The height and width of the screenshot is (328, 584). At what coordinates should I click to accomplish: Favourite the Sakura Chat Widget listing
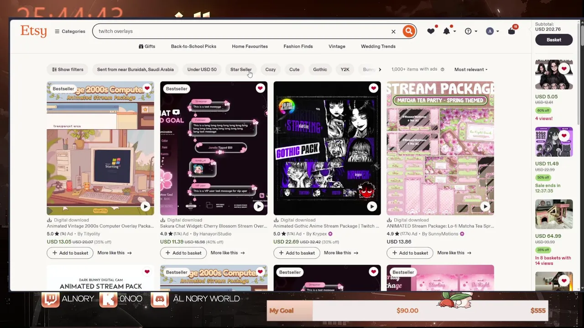point(260,88)
